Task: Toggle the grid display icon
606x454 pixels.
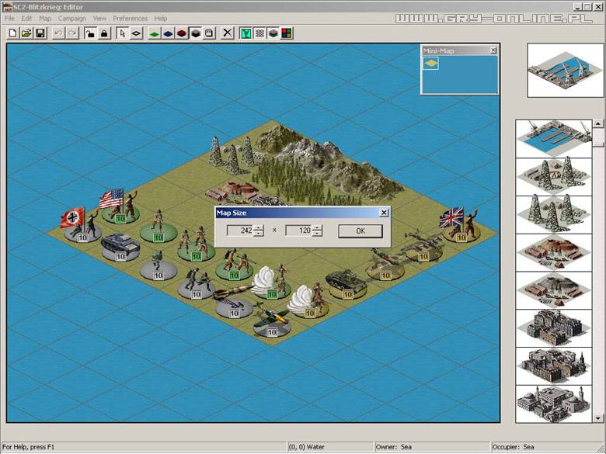Action: [259, 33]
